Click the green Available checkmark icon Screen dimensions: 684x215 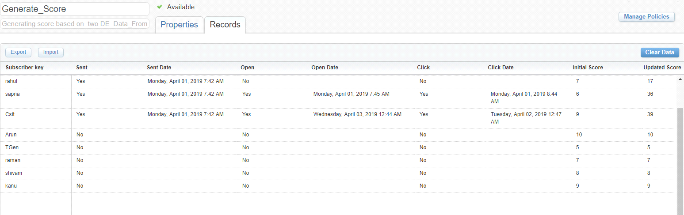click(x=160, y=7)
